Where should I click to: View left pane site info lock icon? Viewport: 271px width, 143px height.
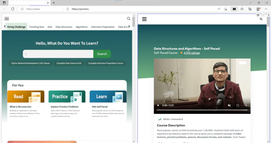22,9
